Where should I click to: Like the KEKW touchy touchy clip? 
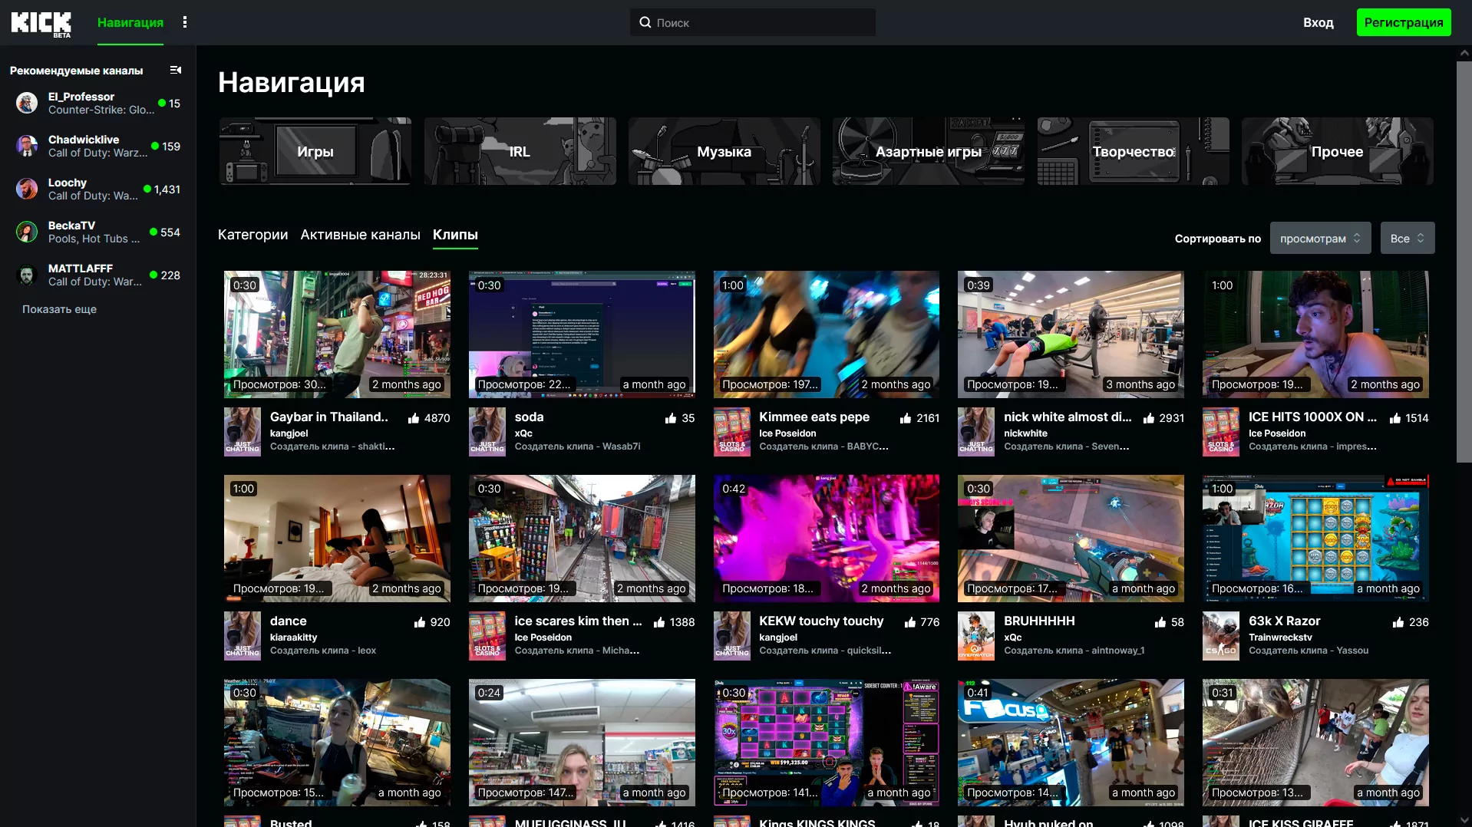(x=910, y=622)
